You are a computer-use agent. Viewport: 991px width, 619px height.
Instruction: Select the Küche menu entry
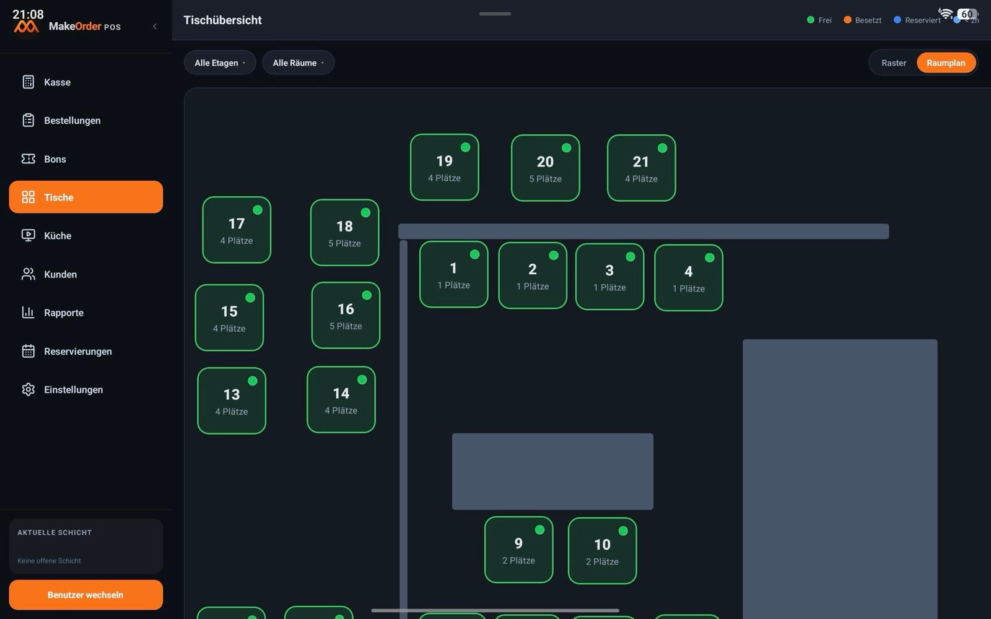coord(86,235)
